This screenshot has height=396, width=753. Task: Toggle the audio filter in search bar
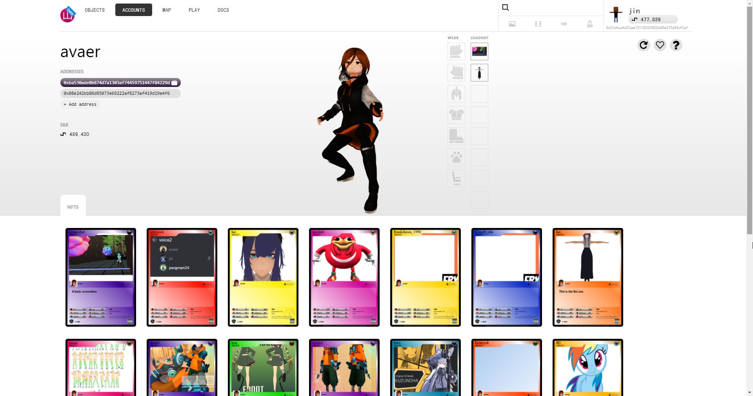pyautogui.click(x=564, y=24)
